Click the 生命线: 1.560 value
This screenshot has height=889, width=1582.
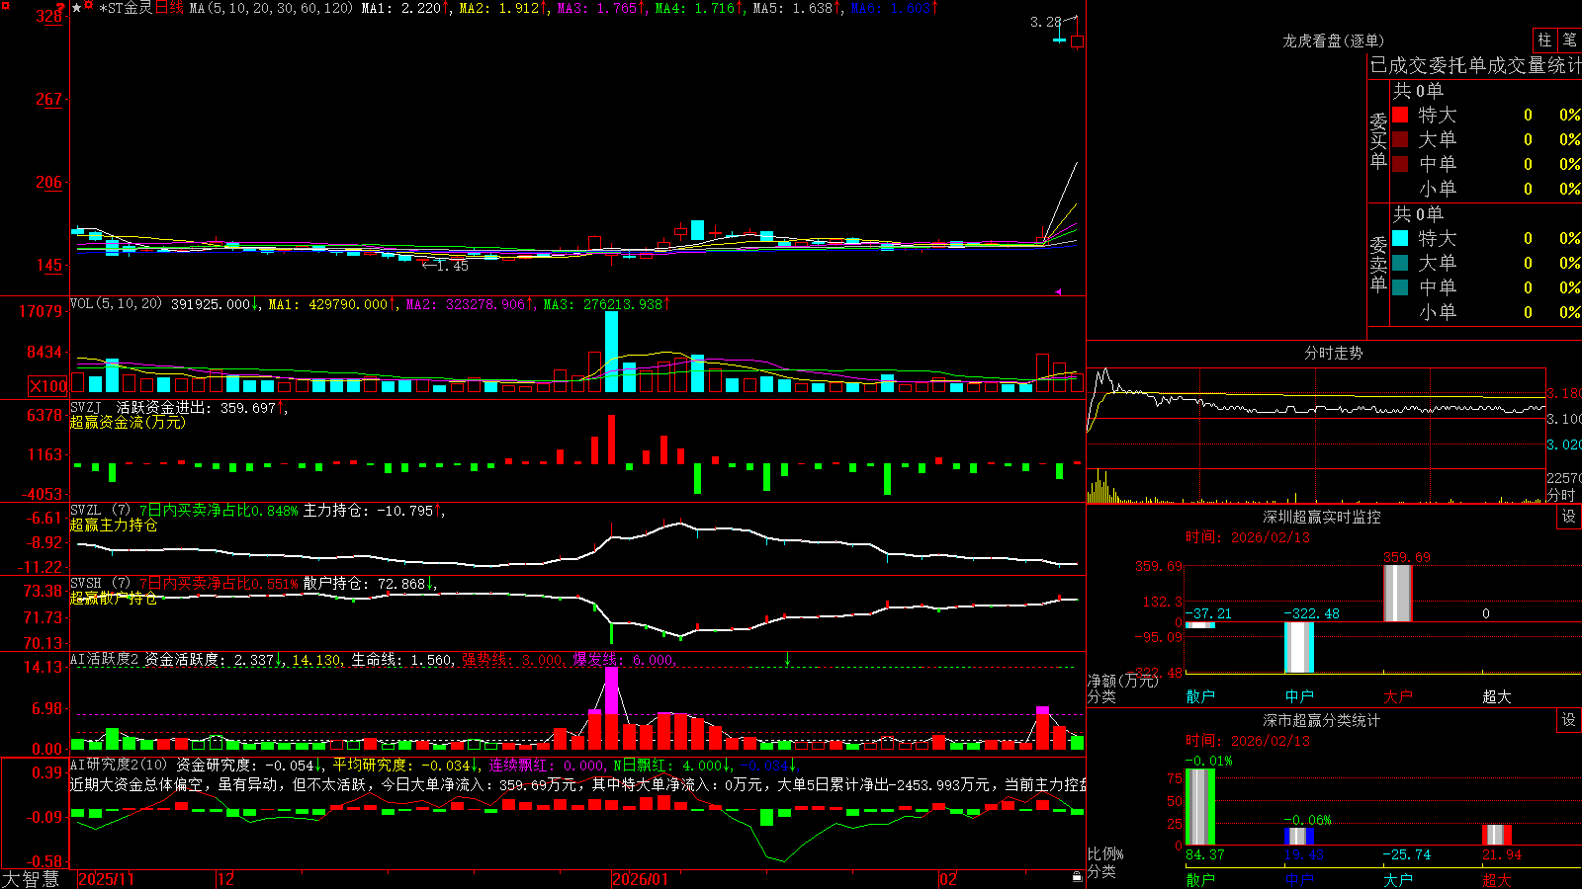[x=402, y=659]
